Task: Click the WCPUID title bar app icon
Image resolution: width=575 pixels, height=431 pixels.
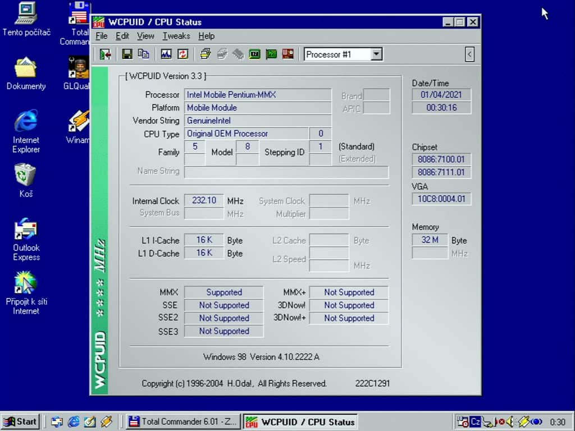Action: 99,22
